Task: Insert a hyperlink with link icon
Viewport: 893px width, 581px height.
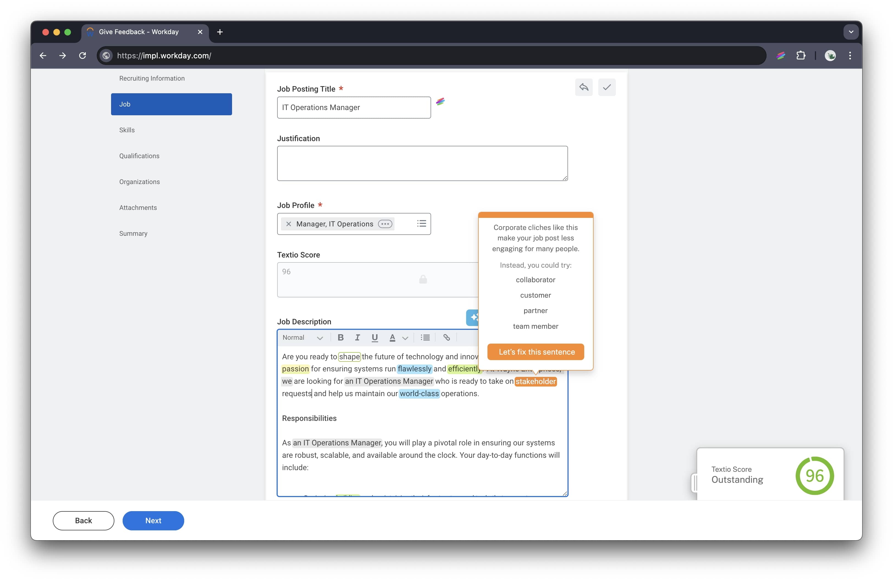Action: pos(446,338)
